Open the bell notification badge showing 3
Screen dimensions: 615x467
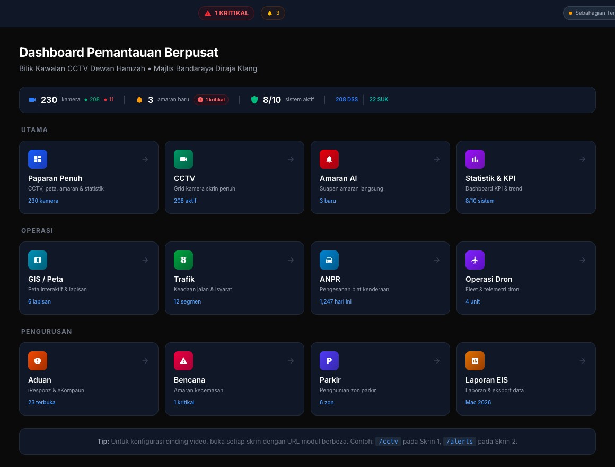pos(273,13)
